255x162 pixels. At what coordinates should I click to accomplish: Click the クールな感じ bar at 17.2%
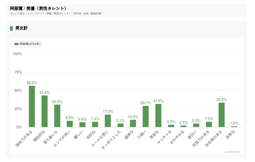108,121
